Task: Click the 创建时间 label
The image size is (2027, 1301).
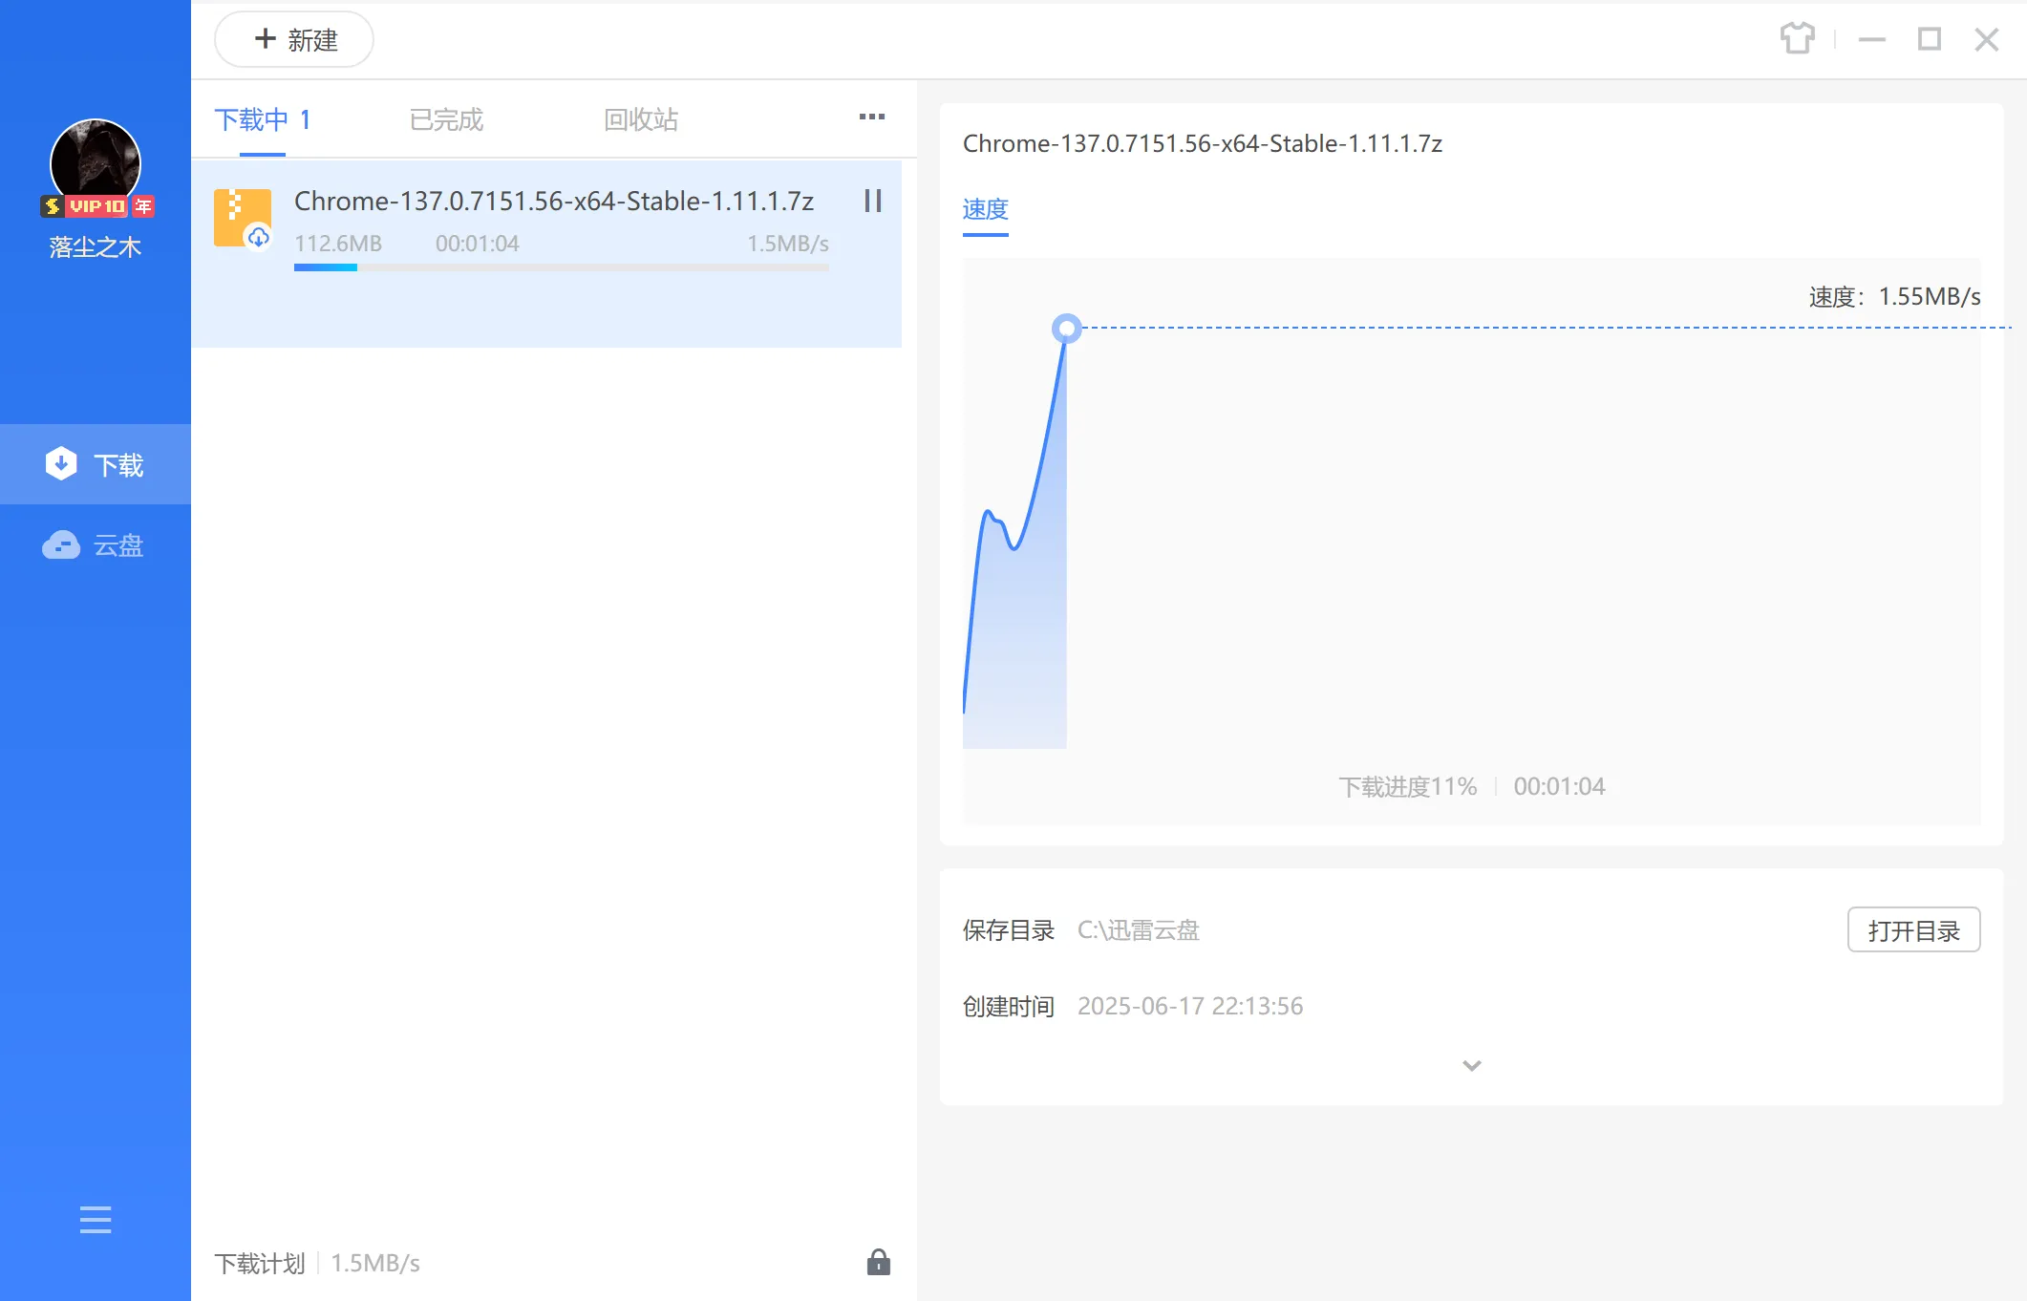Action: point(1009,1007)
